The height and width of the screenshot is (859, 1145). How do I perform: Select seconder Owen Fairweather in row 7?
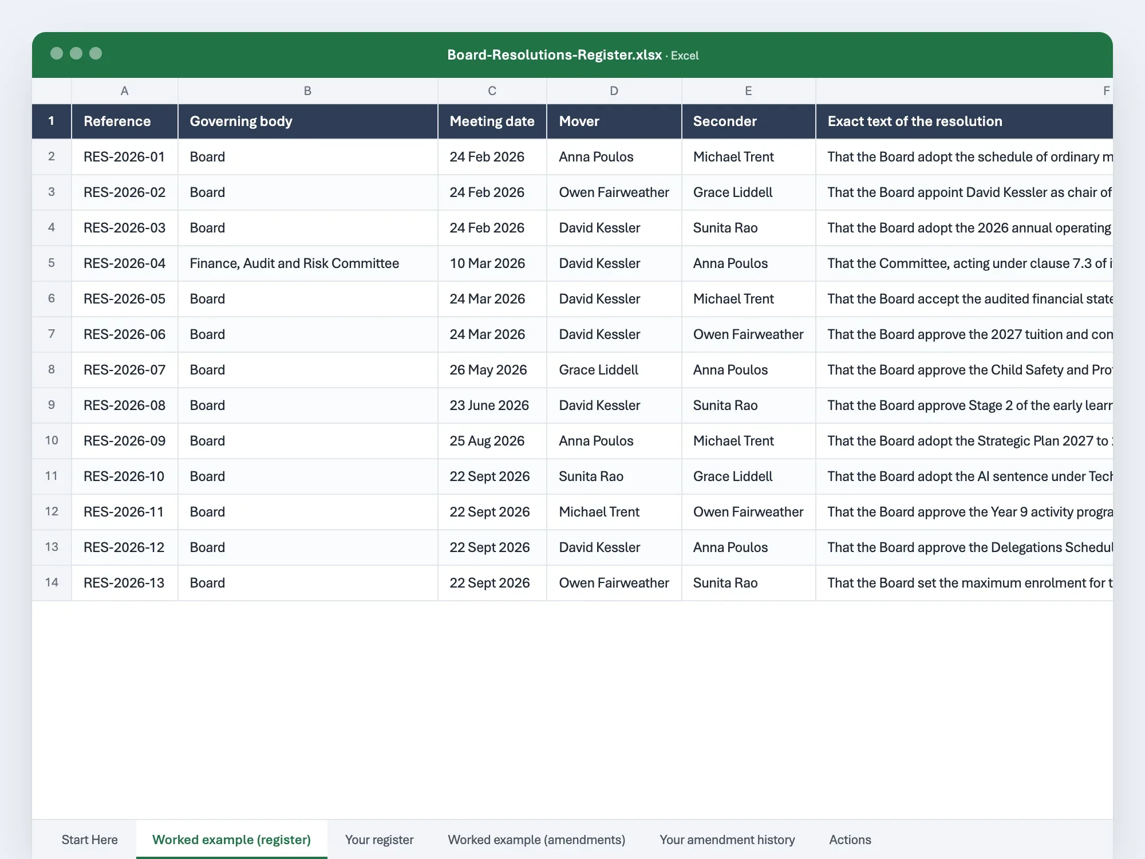(749, 334)
